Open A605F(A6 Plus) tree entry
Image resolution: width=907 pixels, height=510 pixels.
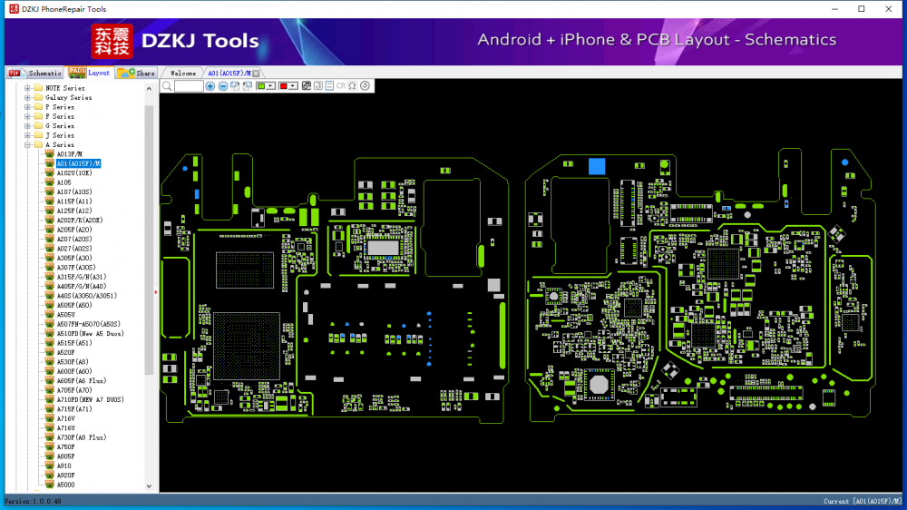(81, 381)
